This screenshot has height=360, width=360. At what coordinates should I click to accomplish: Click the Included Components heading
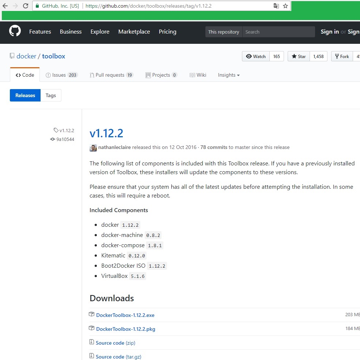[119, 210]
